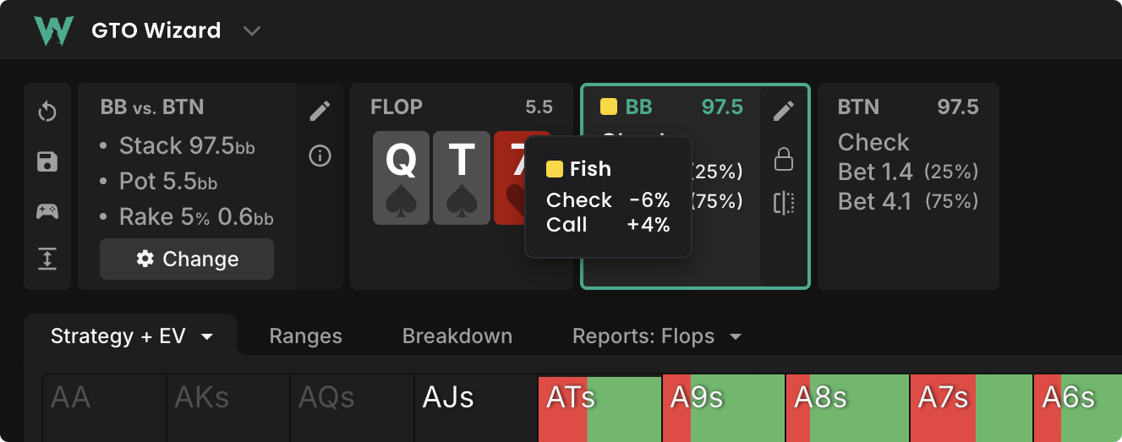Toggle the lock icon in BB panel
The width and height of the screenshot is (1122, 442).
[784, 158]
